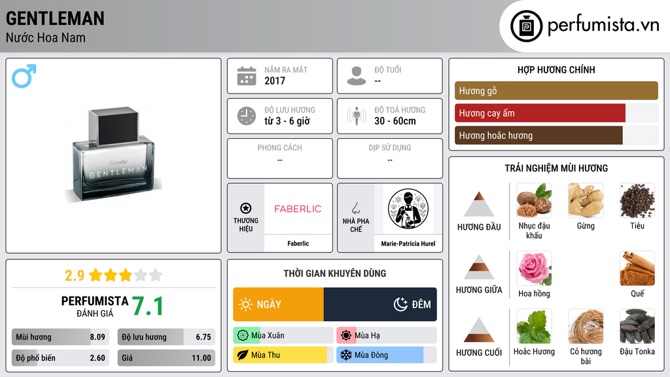The height and width of the screenshot is (377, 670).
Task: Click the Mùa Đông season bar label
Action: tap(371, 355)
